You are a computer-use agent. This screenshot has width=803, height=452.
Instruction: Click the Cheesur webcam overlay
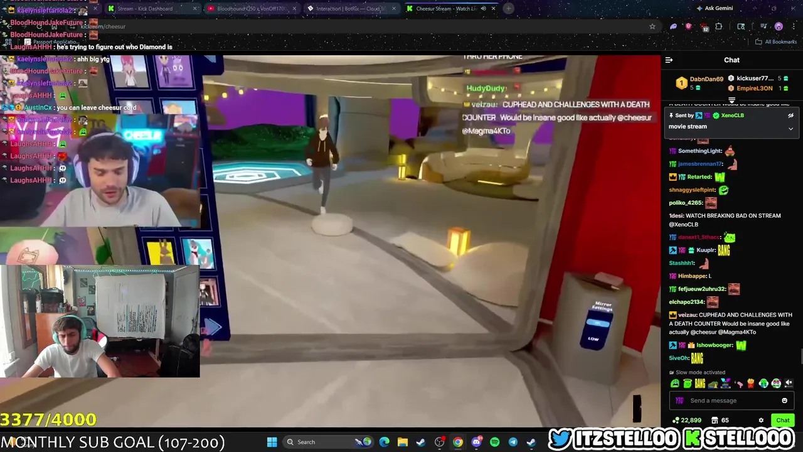(x=100, y=171)
